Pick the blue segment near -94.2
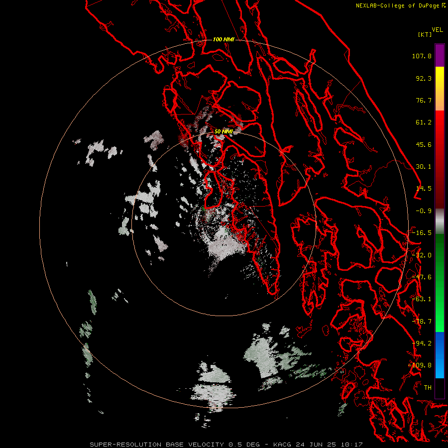The height and width of the screenshot is (448, 448). pyautogui.click(x=440, y=343)
